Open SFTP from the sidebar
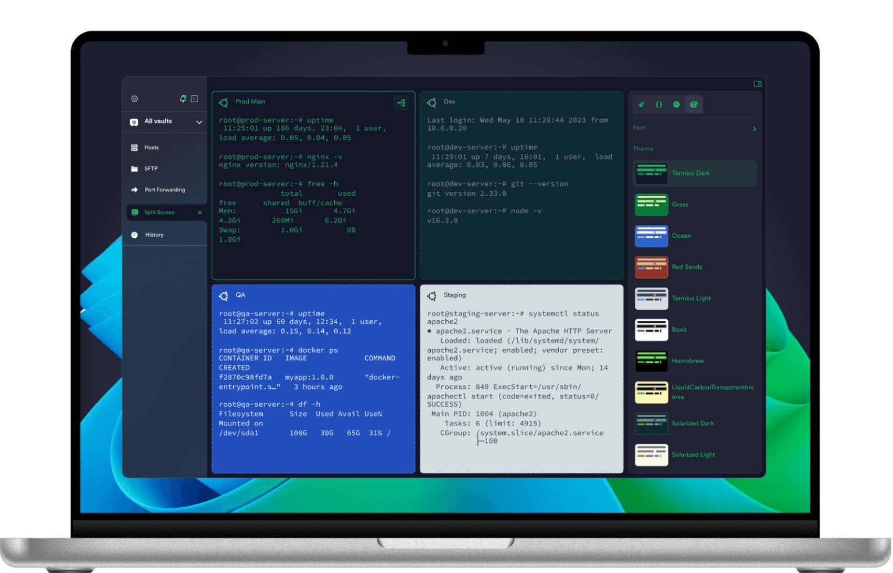 [150, 168]
